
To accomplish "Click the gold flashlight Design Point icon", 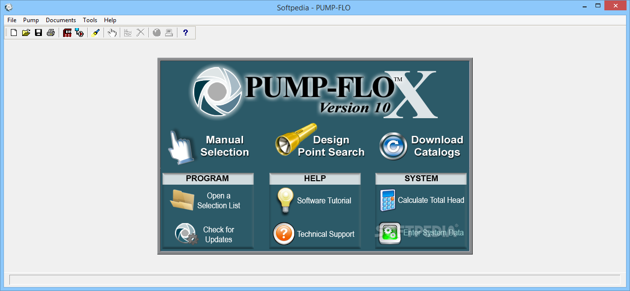I will (296, 139).
